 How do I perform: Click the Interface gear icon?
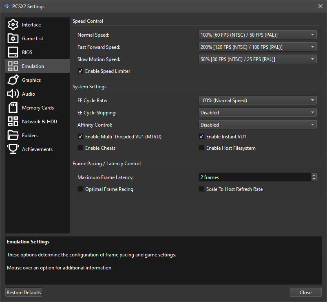13,24
